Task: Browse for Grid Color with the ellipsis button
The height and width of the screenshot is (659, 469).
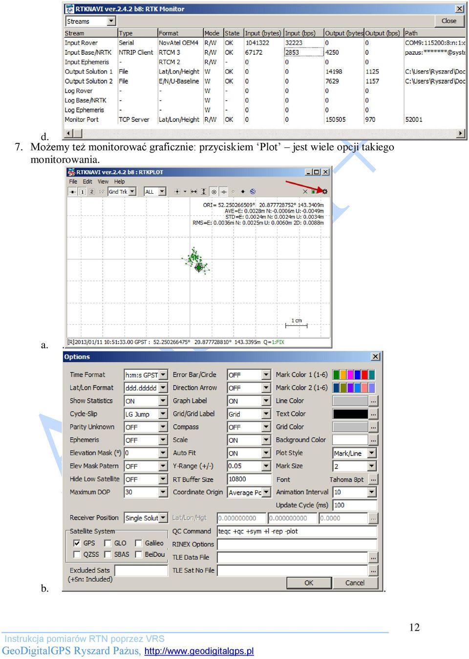Action: click(373, 427)
